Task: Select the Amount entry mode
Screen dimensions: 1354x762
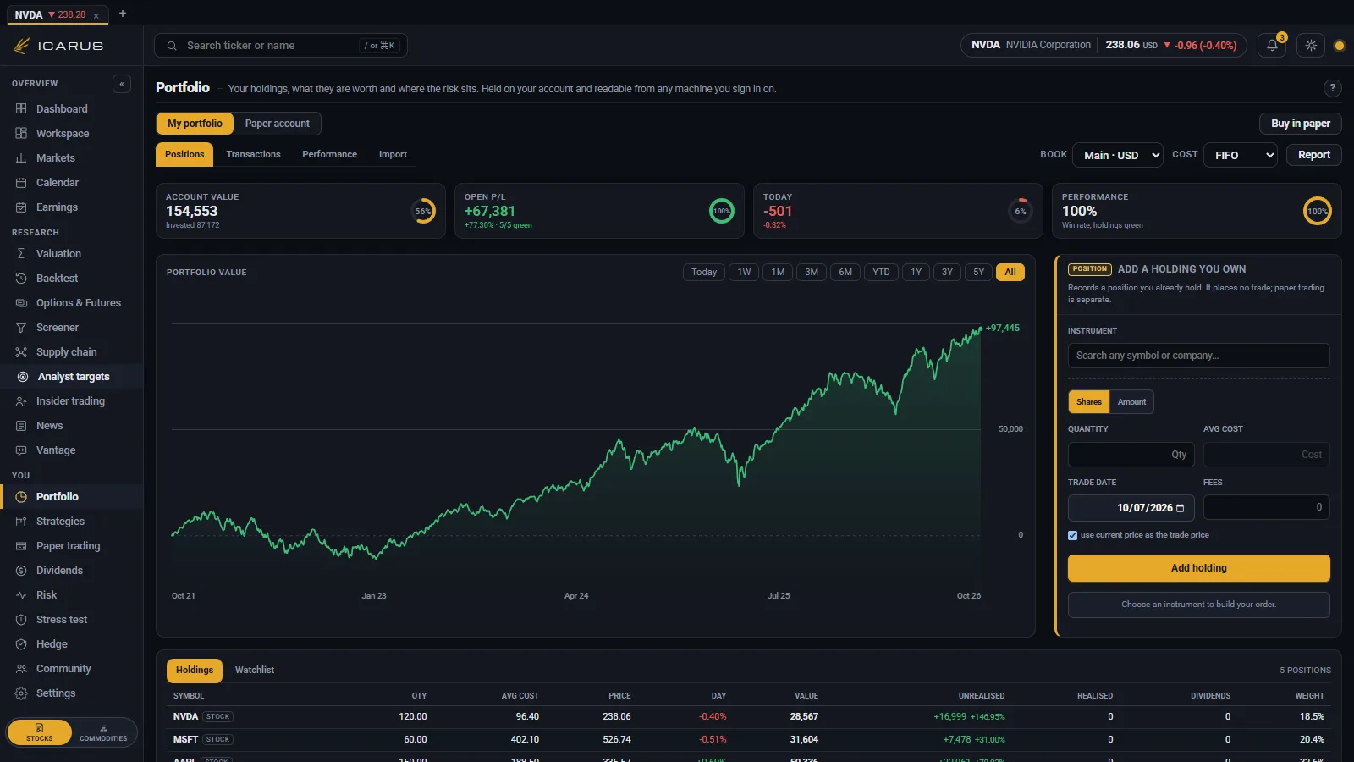Action: (1131, 402)
